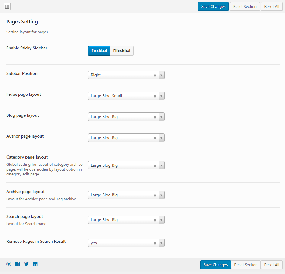
Task: Open the GitHub link in footer
Action: pos(9,264)
